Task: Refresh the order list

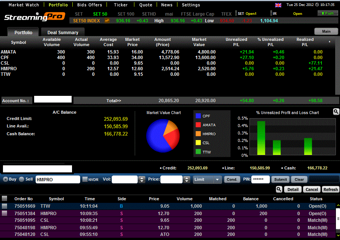Action: pyautogui.click(x=330, y=189)
